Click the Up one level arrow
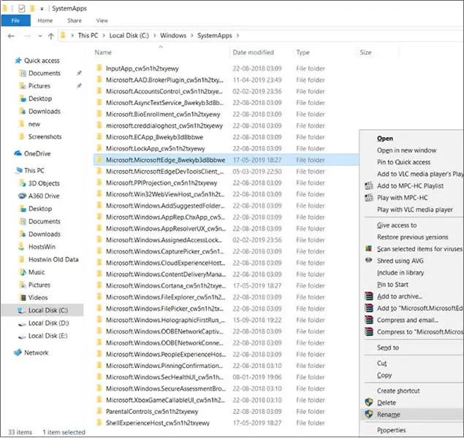 tap(51, 36)
